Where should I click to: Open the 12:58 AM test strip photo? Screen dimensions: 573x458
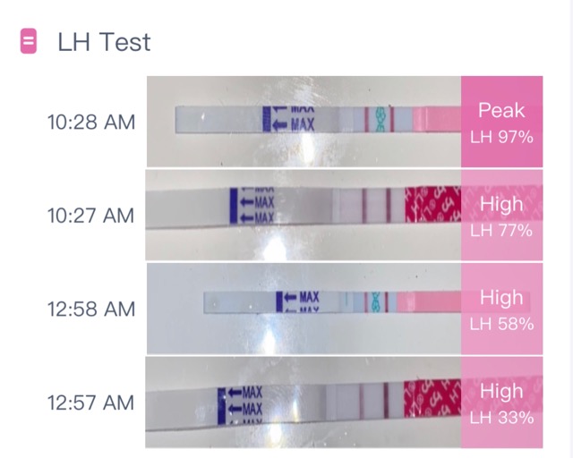pyautogui.click(x=304, y=309)
